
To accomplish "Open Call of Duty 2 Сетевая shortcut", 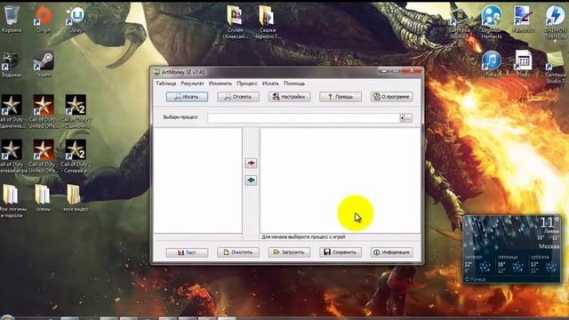I will coord(76,156).
